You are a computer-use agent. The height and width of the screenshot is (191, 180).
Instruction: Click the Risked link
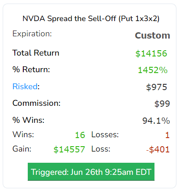[x=25, y=87]
